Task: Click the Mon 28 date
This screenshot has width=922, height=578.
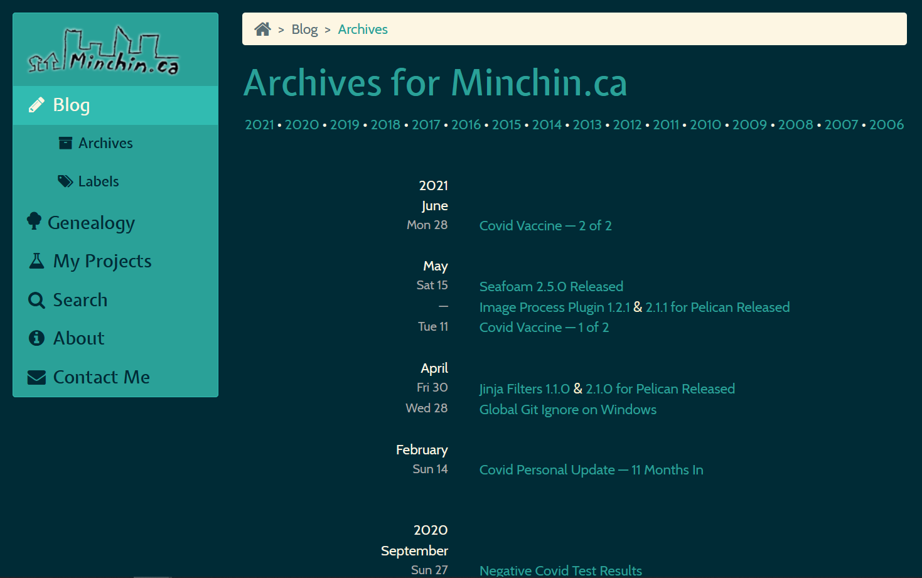Action: click(x=427, y=225)
